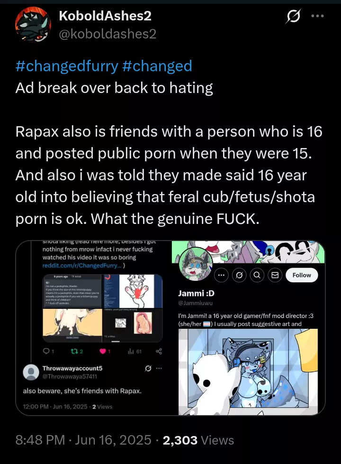Click the reply icon with count 1
Screen dimensions: 341x464
tap(48, 351)
